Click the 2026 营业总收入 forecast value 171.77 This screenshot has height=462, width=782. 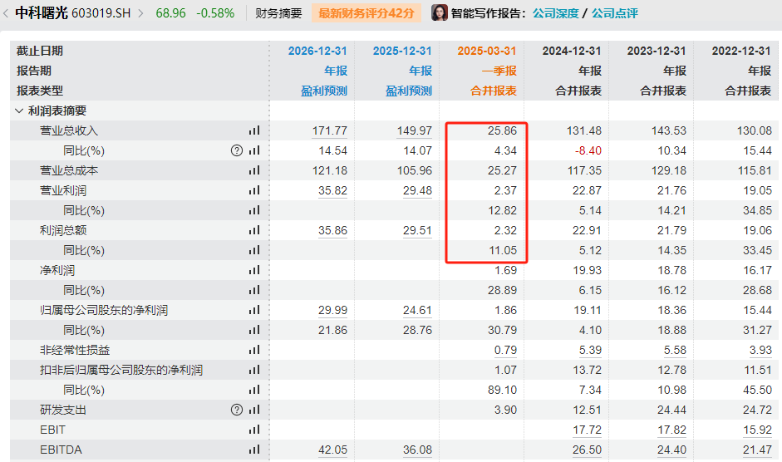[x=329, y=130]
